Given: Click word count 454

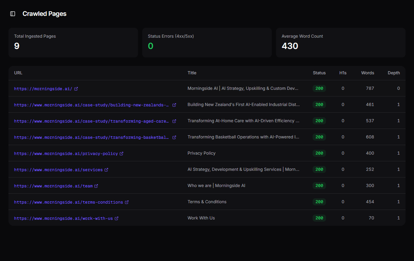Looking at the screenshot, I should pos(370,202).
